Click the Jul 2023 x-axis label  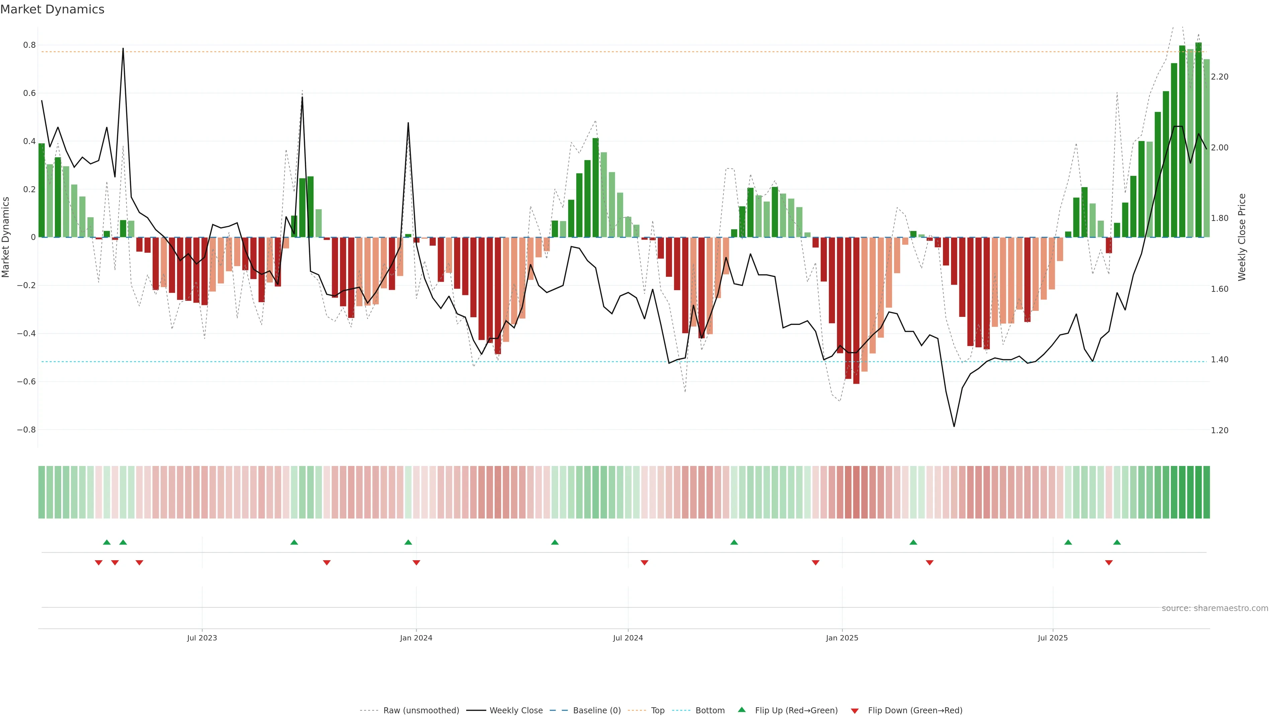202,638
